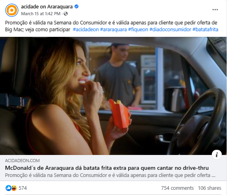Click the globe public audience icon

pos(66,14)
